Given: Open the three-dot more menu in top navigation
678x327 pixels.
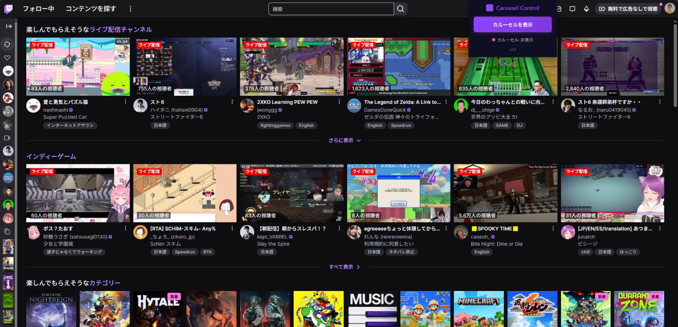Looking at the screenshot, I should click(x=131, y=9).
